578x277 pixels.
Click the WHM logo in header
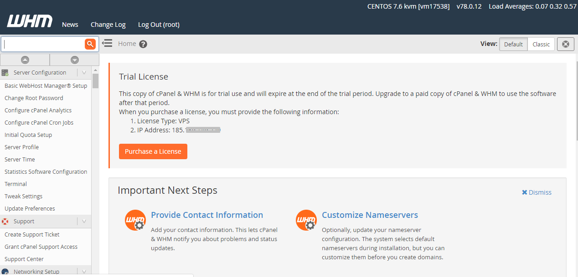click(30, 21)
